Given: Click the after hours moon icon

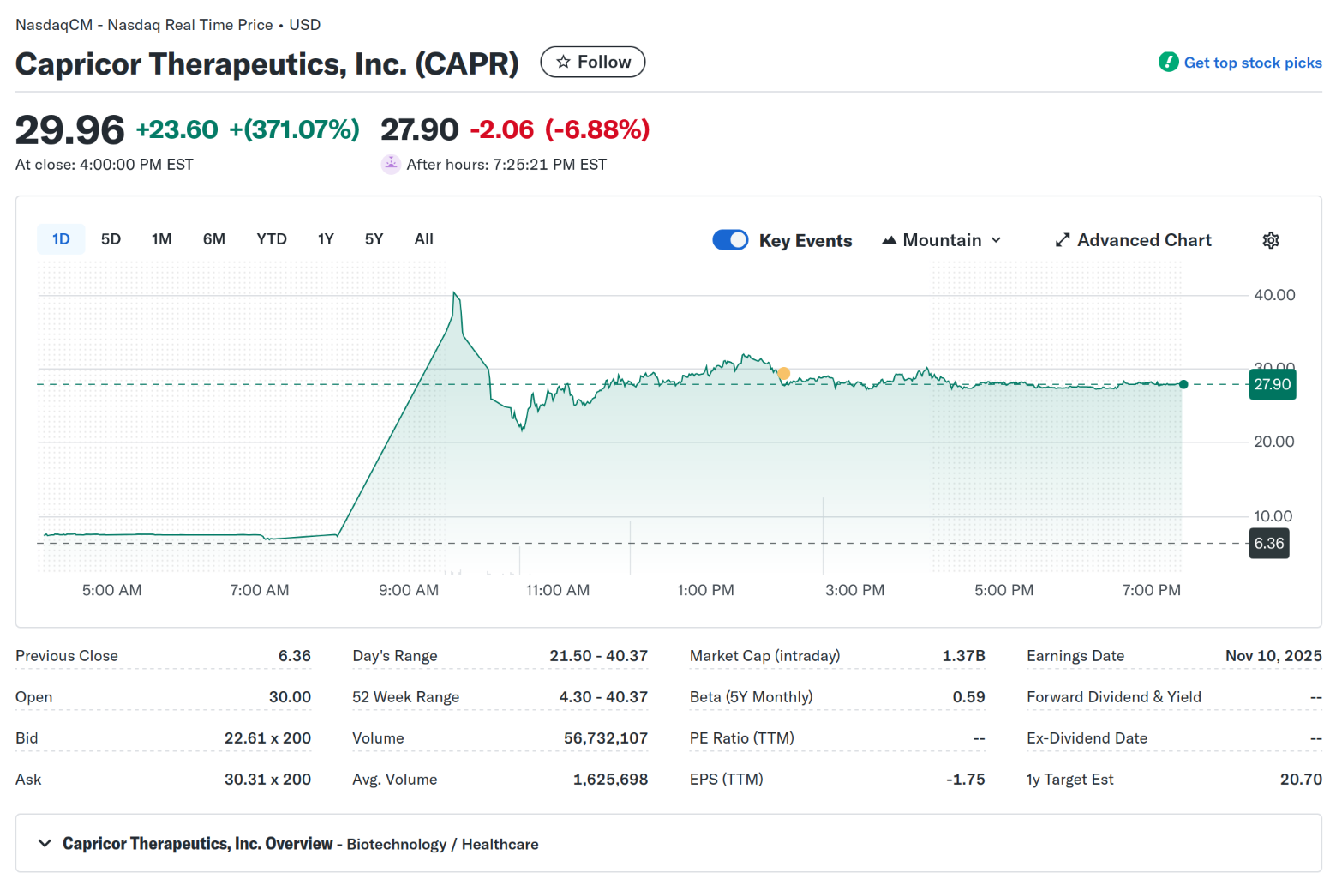Looking at the screenshot, I should tap(391, 164).
